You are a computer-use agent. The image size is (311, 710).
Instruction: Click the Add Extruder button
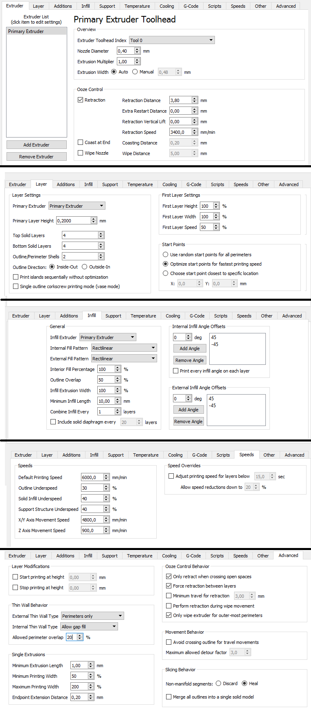tap(37, 145)
